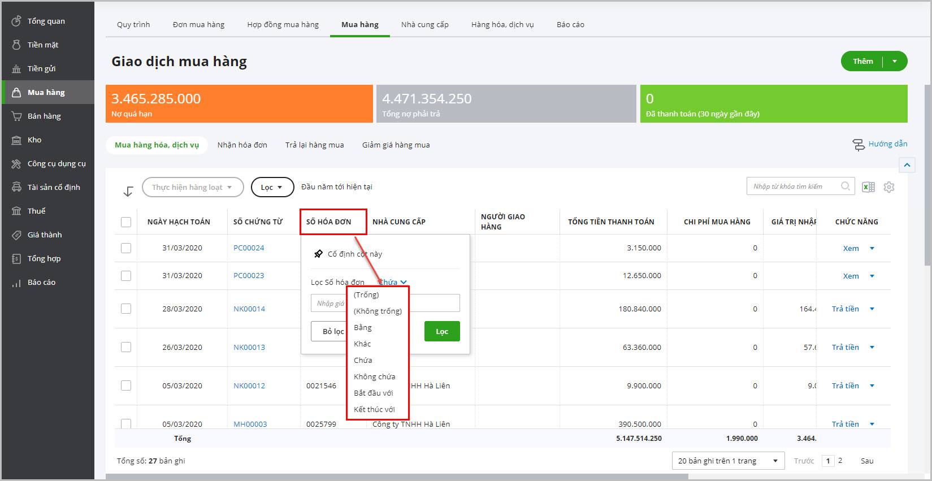Open the records per page dropdown

tap(728, 461)
